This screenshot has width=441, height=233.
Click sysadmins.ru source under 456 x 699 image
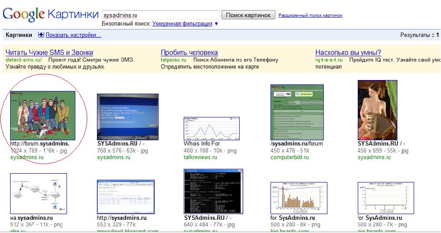374,157
